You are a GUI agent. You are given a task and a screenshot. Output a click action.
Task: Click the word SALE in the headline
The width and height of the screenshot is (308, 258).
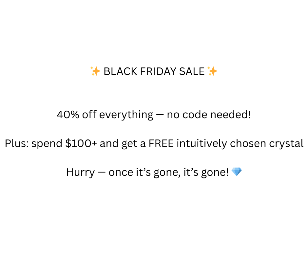(192, 71)
